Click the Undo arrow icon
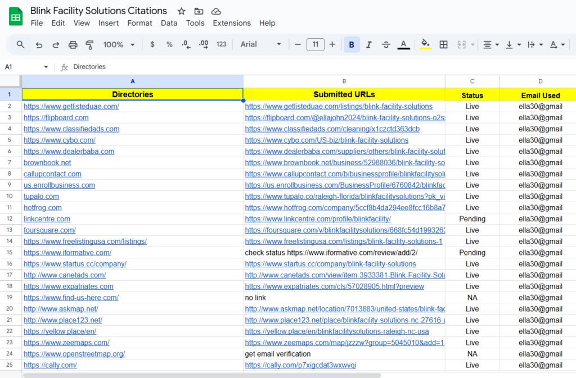The width and height of the screenshot is (576, 378). coord(39,44)
